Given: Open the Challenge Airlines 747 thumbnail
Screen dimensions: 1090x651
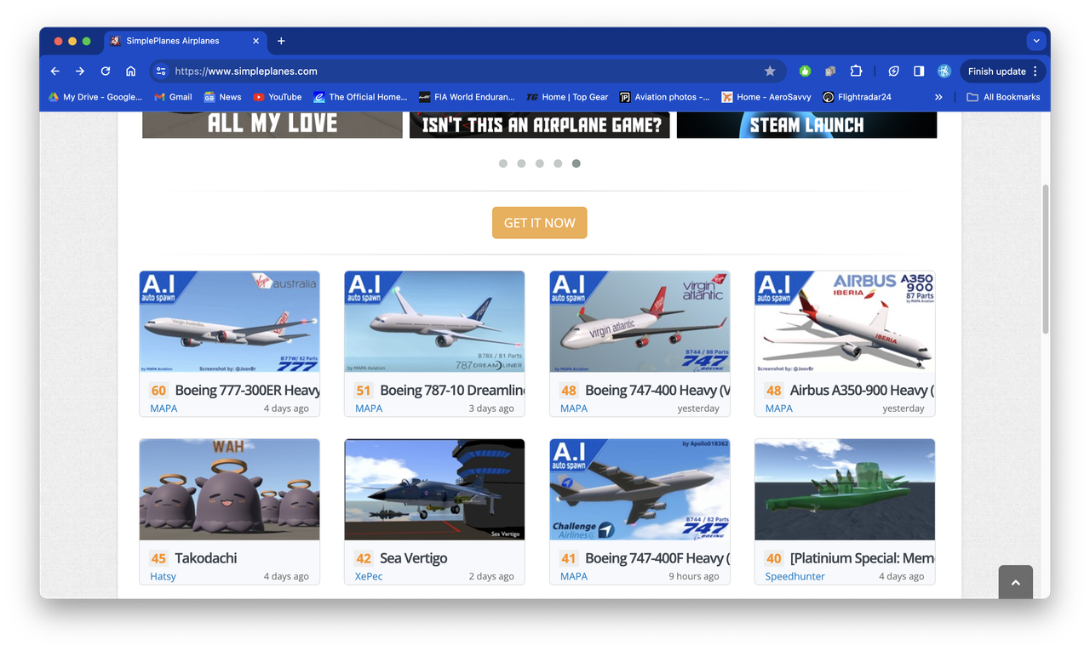Looking at the screenshot, I should coord(640,489).
